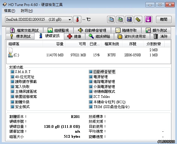Minimize the HD Tune Pro window
The image size is (177, 144).
(150, 5)
